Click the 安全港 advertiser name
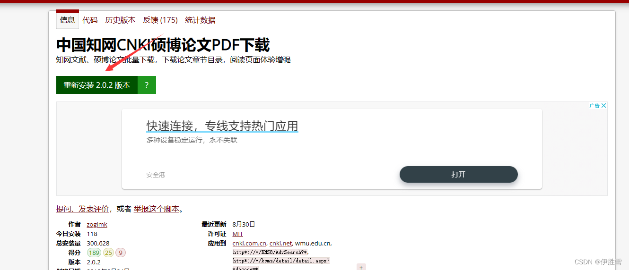 click(156, 175)
